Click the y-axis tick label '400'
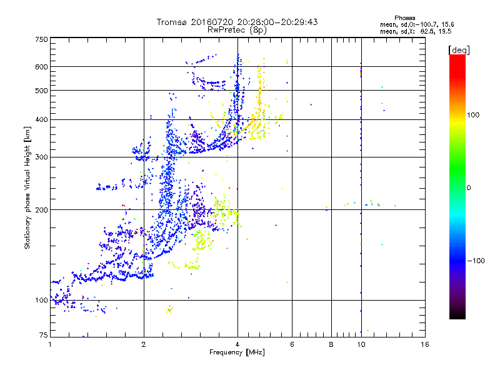Screen dimensions: 500x375 [41, 120]
